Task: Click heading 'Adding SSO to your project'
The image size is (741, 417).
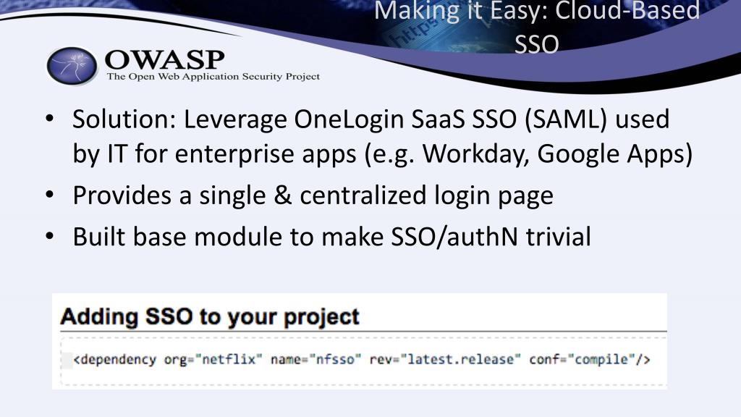Action: pos(210,317)
